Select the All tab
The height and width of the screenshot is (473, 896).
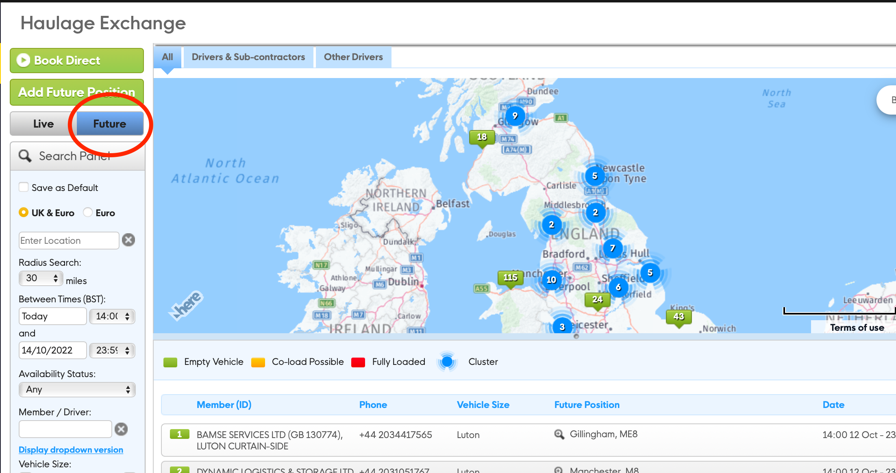pos(167,57)
